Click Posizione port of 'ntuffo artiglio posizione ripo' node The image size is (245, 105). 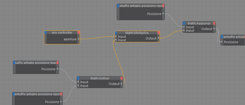[163, 14]
